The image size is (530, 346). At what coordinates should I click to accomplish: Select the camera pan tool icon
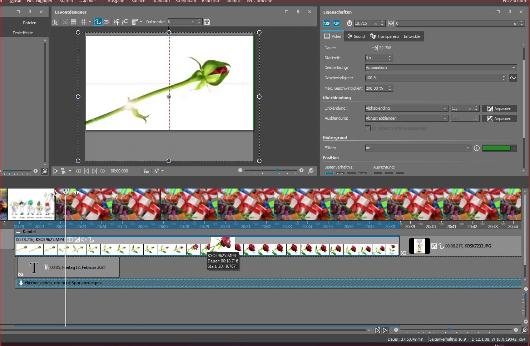click(x=107, y=22)
